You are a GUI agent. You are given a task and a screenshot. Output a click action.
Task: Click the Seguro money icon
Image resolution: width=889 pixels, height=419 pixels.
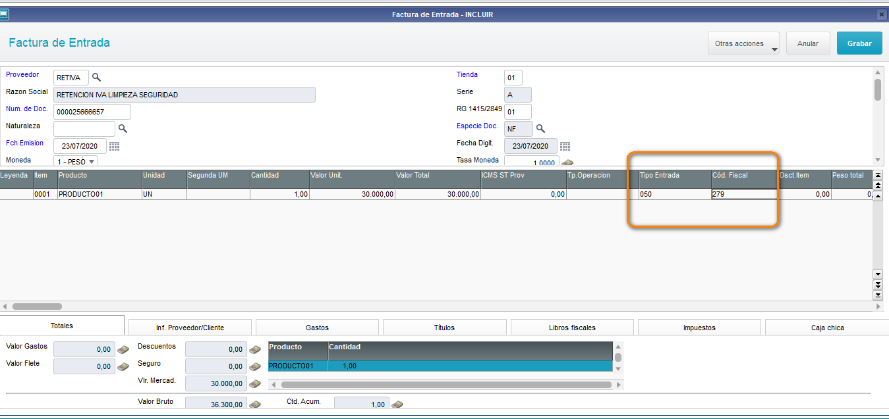tap(255, 366)
